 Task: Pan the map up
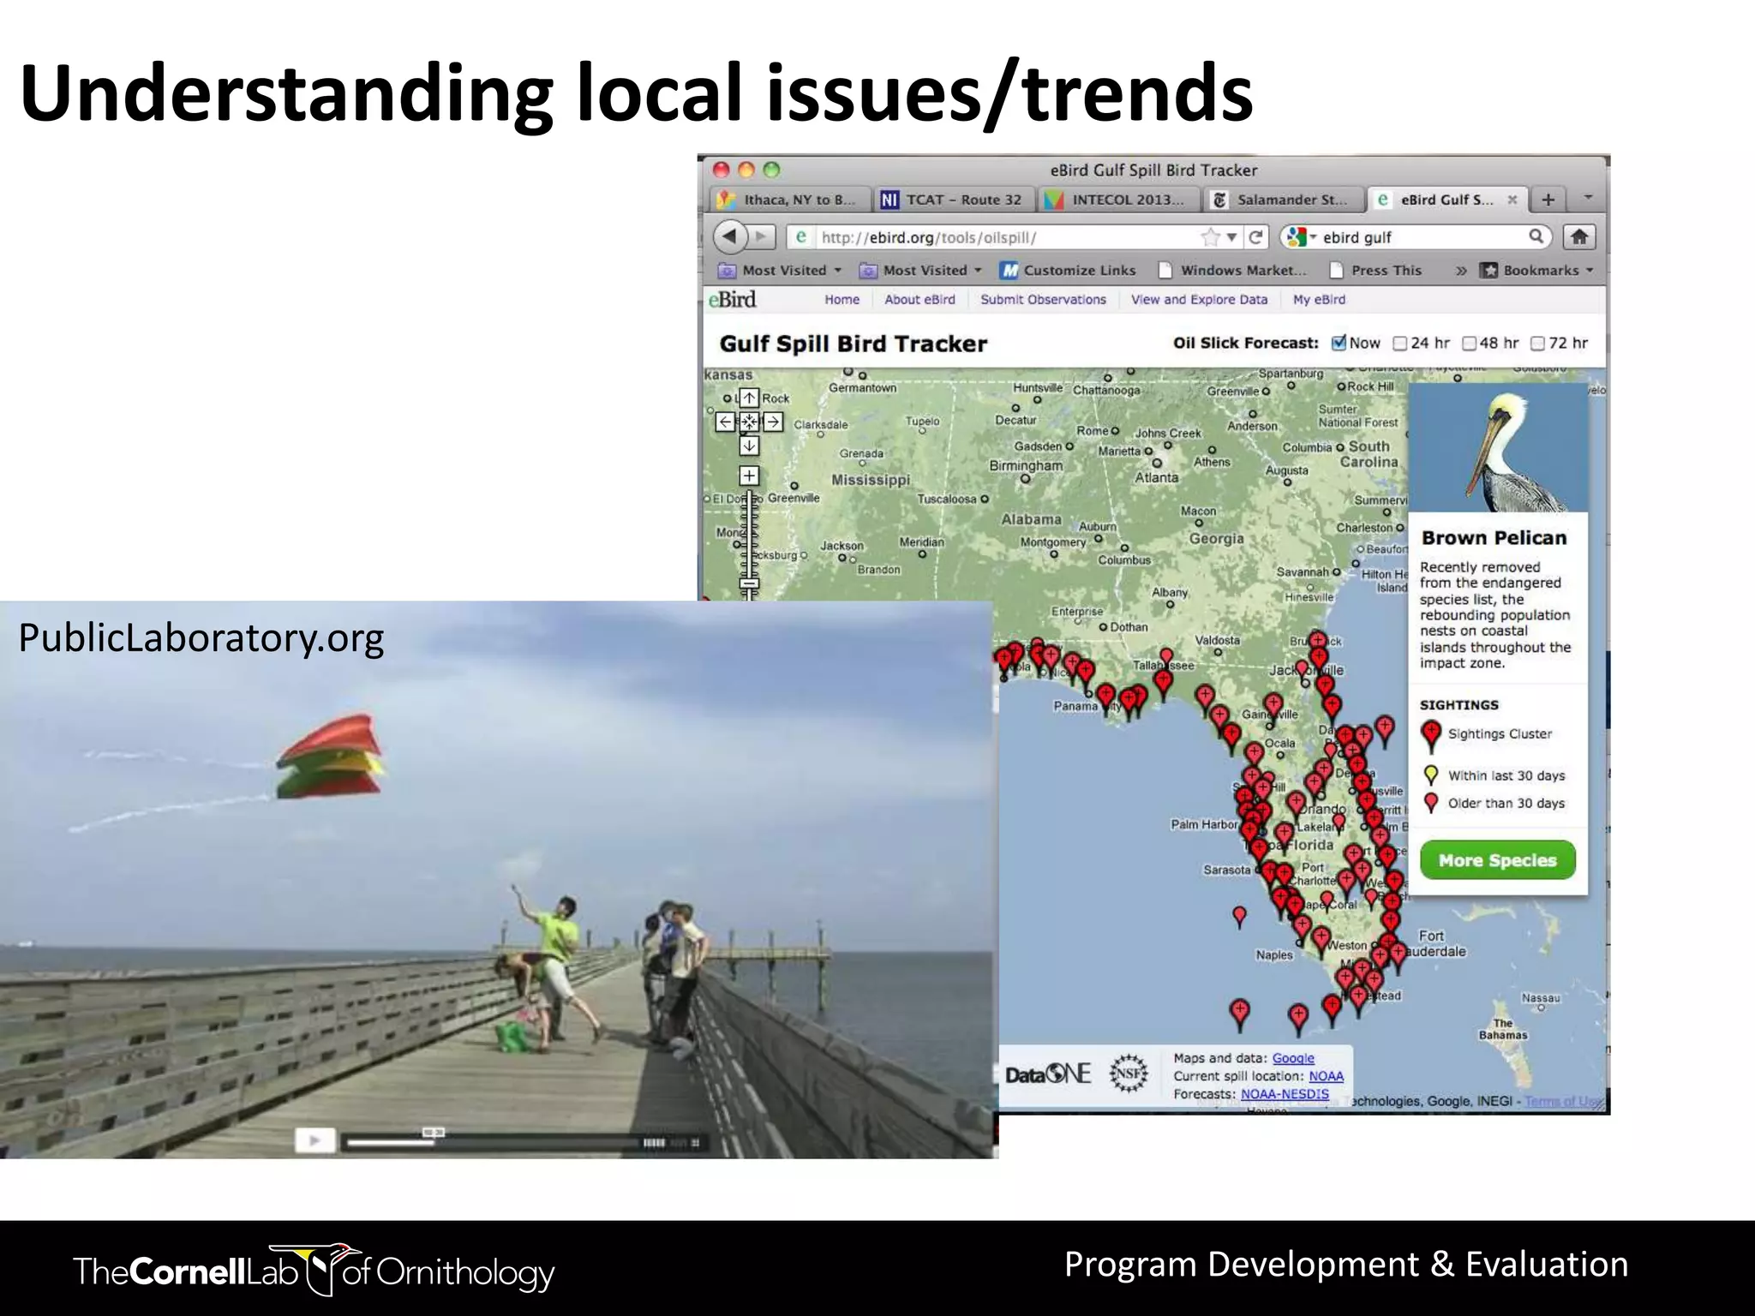point(750,398)
